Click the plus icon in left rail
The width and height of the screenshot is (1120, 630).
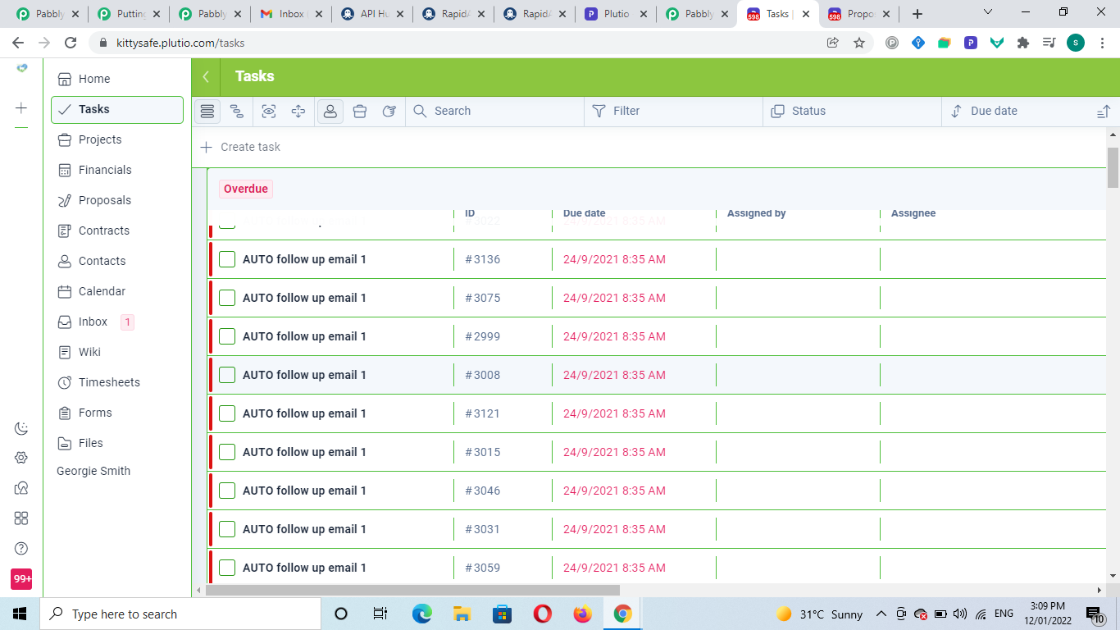tap(21, 107)
